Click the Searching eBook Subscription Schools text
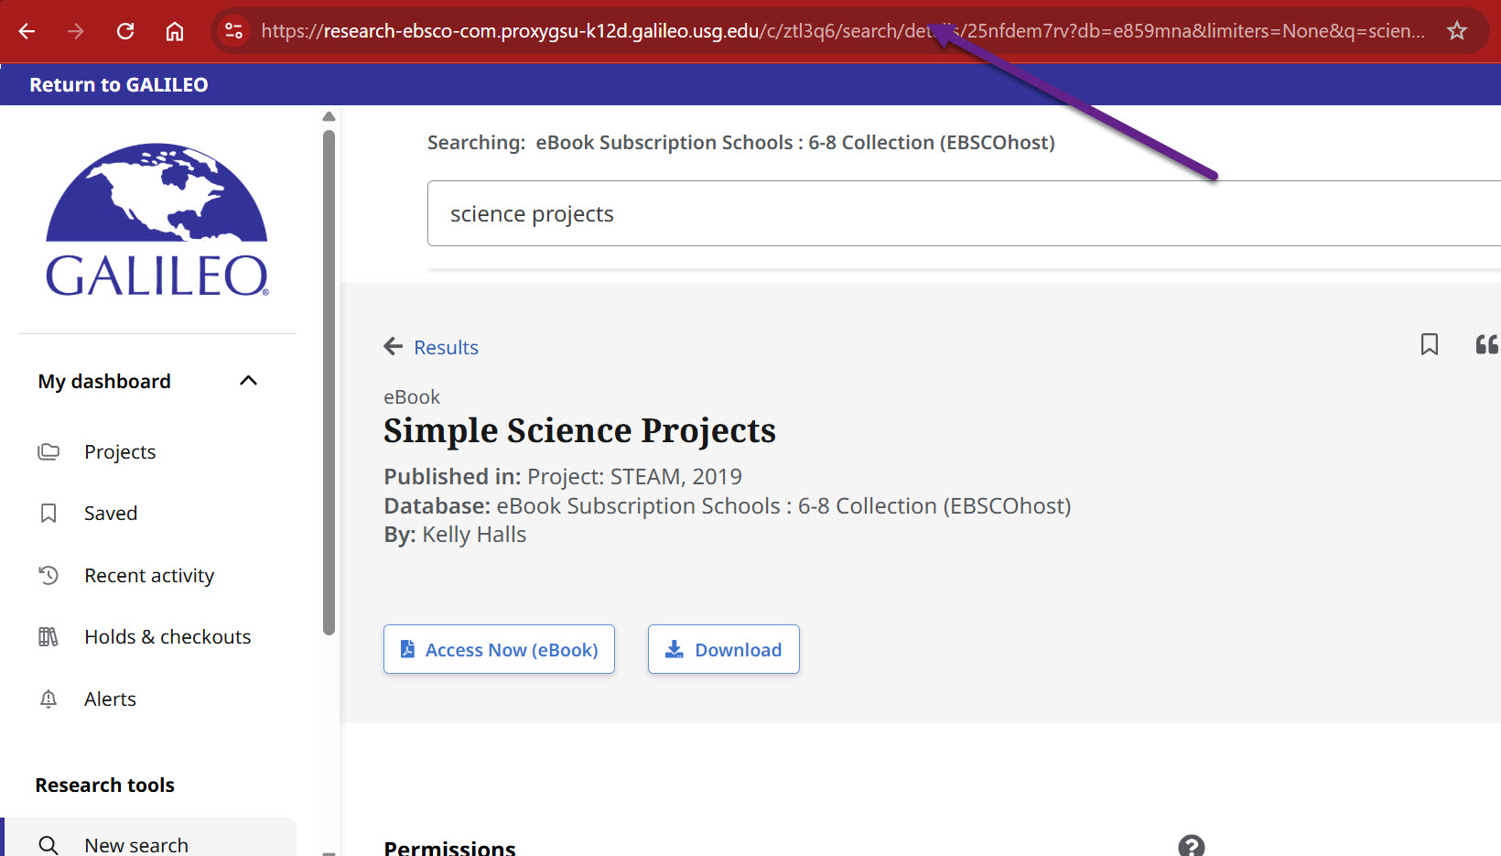The image size is (1501, 856). click(740, 143)
